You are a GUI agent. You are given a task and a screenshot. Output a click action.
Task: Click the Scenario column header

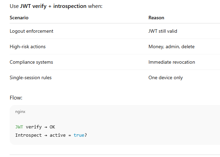tap(19, 18)
